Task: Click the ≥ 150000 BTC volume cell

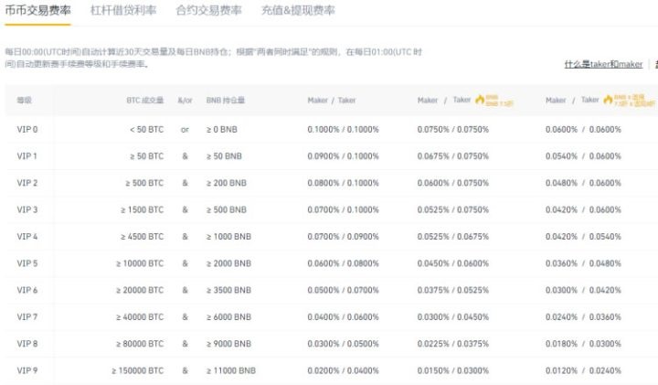Action: [x=138, y=371]
